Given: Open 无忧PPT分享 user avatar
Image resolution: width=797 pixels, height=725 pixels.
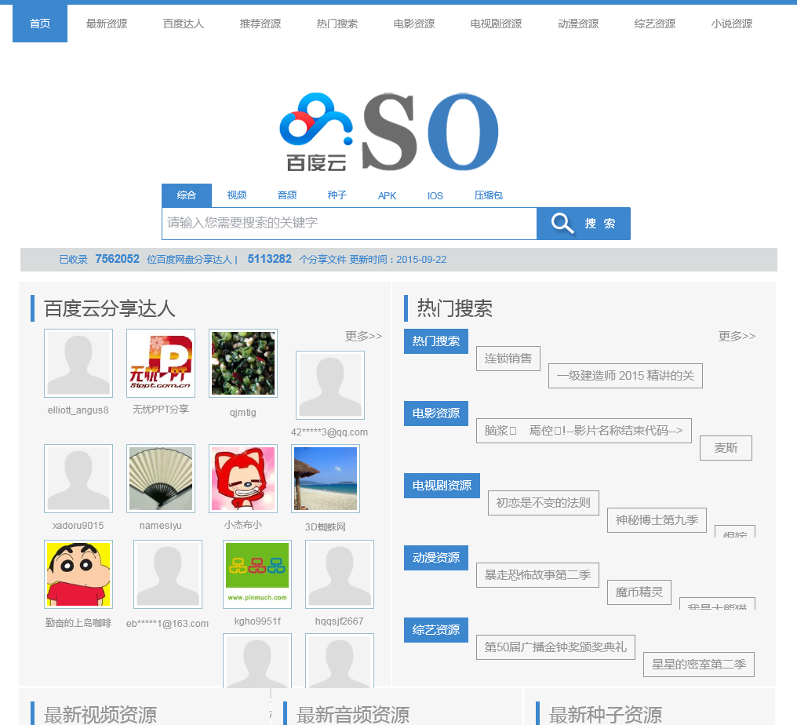Looking at the screenshot, I should coord(161,363).
